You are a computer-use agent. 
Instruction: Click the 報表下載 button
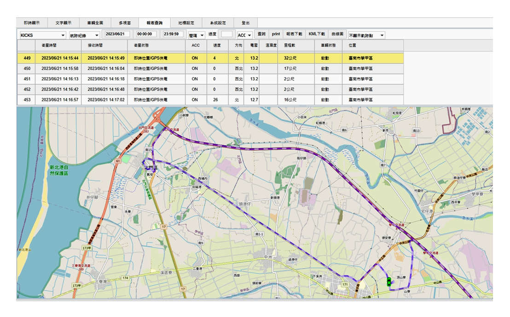(x=294, y=34)
